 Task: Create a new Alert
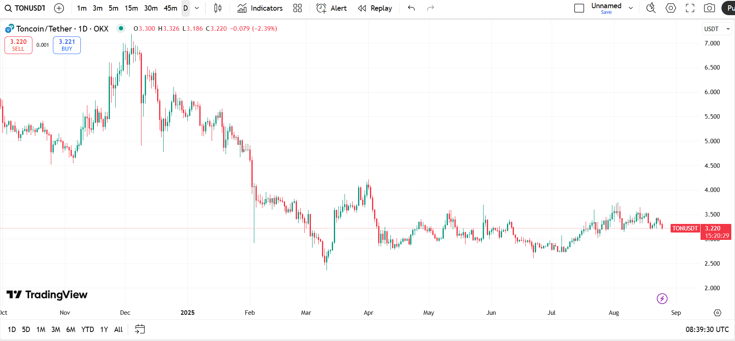[331, 8]
